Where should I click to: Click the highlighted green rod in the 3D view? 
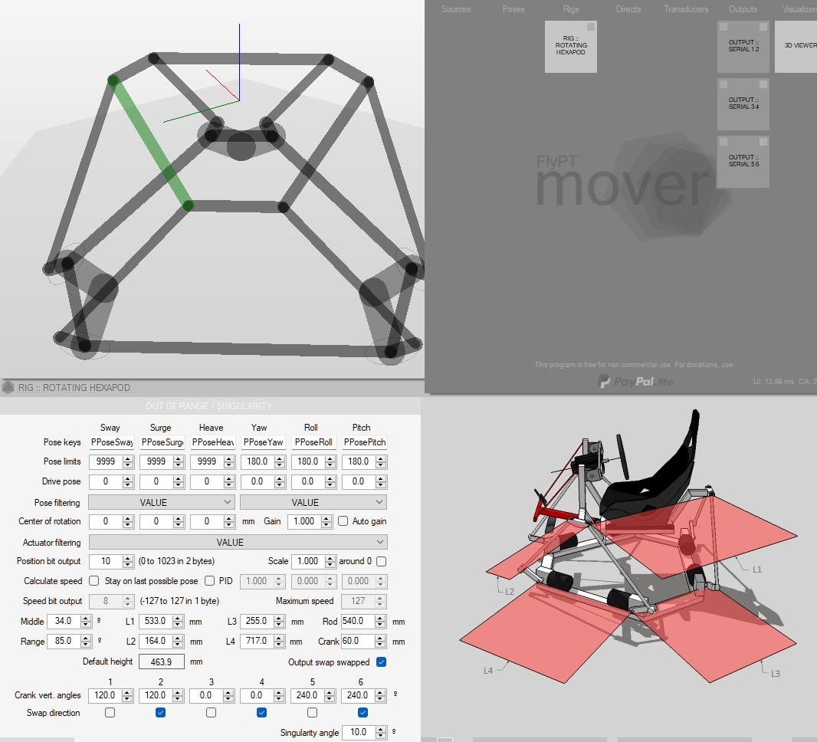click(x=150, y=143)
